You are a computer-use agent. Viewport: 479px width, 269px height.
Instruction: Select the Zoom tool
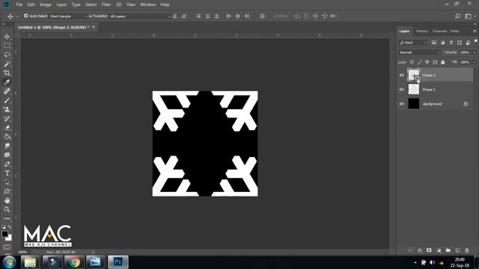pos(7,209)
